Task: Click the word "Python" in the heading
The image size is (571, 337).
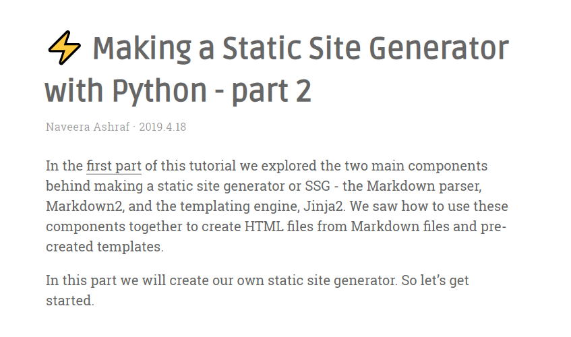Action: 164,90
